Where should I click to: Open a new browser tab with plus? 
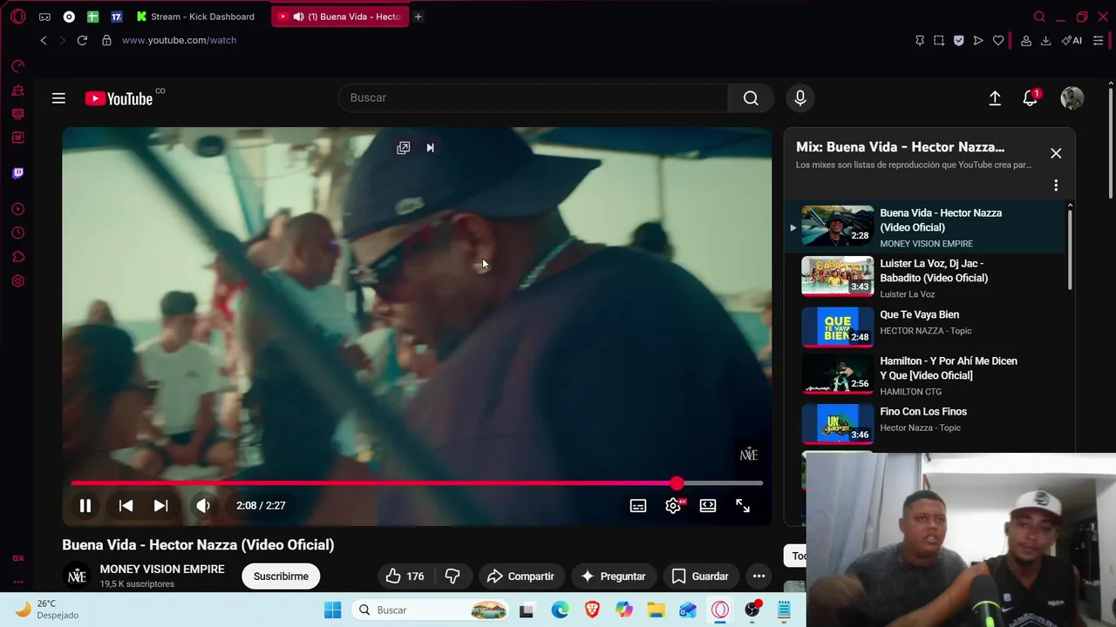418,17
